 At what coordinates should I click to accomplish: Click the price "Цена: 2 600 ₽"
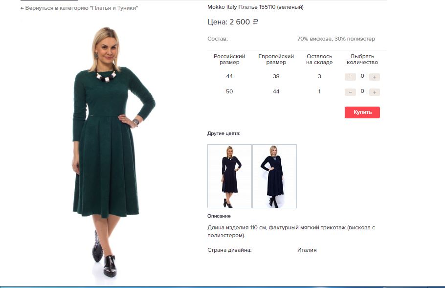pyautogui.click(x=233, y=22)
